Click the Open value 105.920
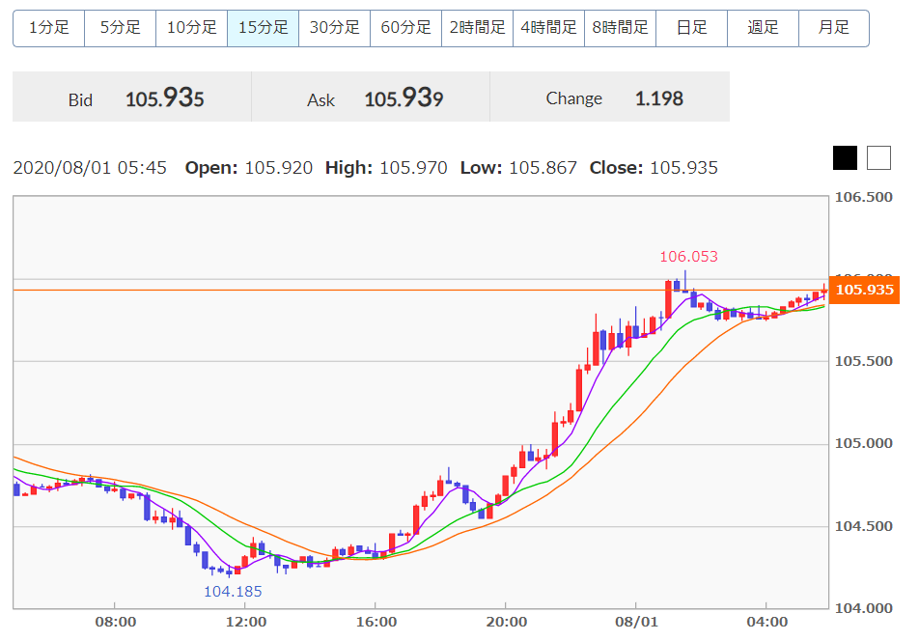The width and height of the screenshot is (919, 641). point(278,168)
